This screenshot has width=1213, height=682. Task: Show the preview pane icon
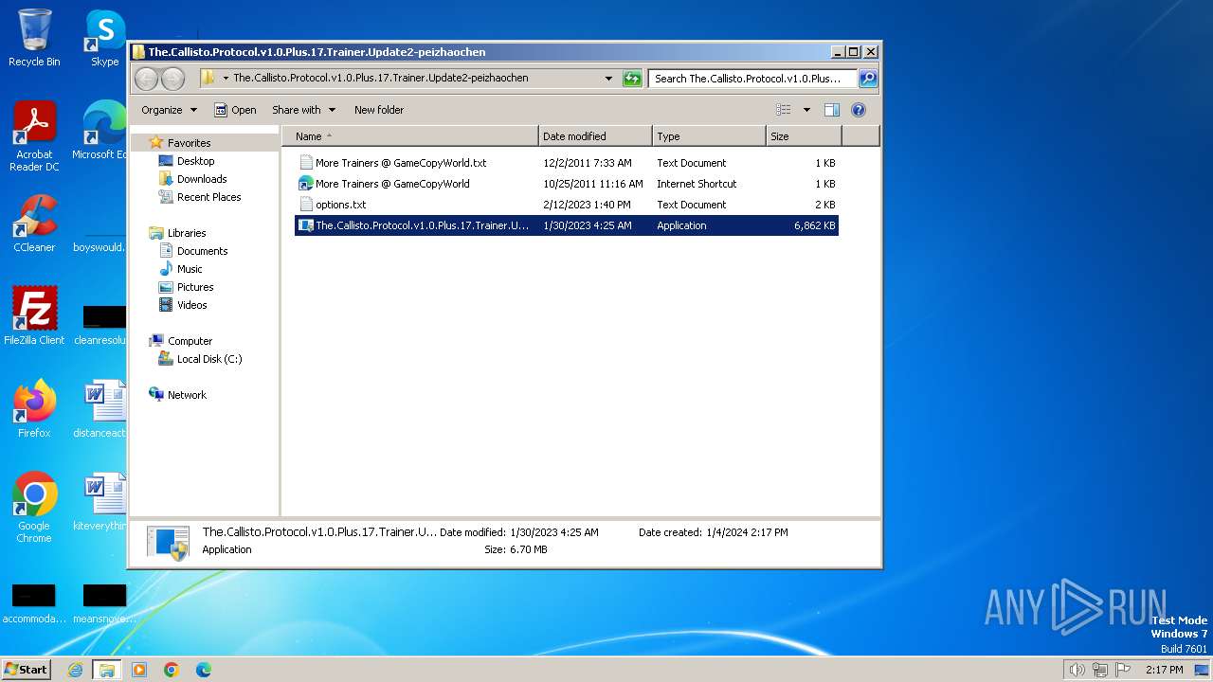click(x=831, y=110)
